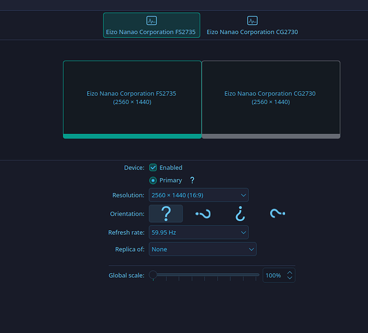
Task: Click the Global scale 100% value field
Action: point(274,275)
